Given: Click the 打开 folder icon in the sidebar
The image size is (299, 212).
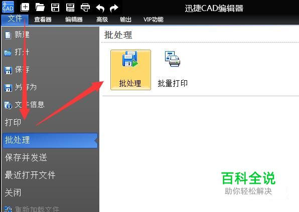Looking at the screenshot, I should [x=8, y=53].
